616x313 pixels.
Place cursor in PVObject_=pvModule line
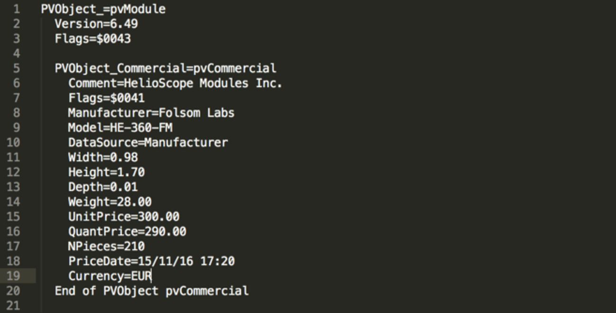103,9
